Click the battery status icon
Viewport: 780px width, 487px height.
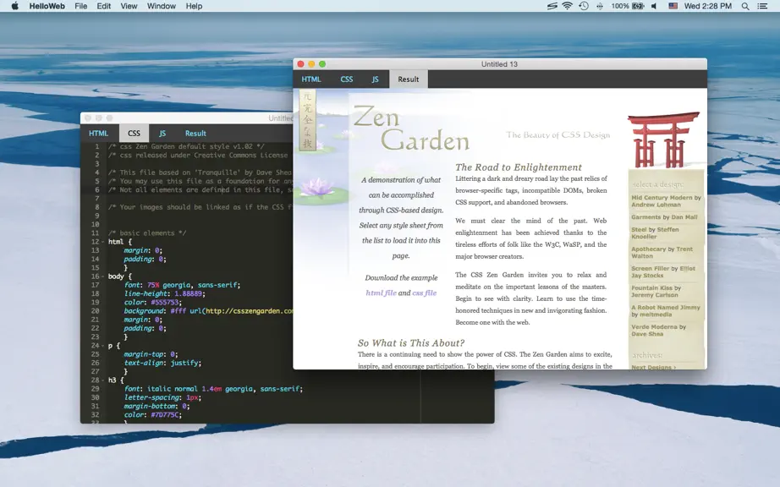click(638, 6)
